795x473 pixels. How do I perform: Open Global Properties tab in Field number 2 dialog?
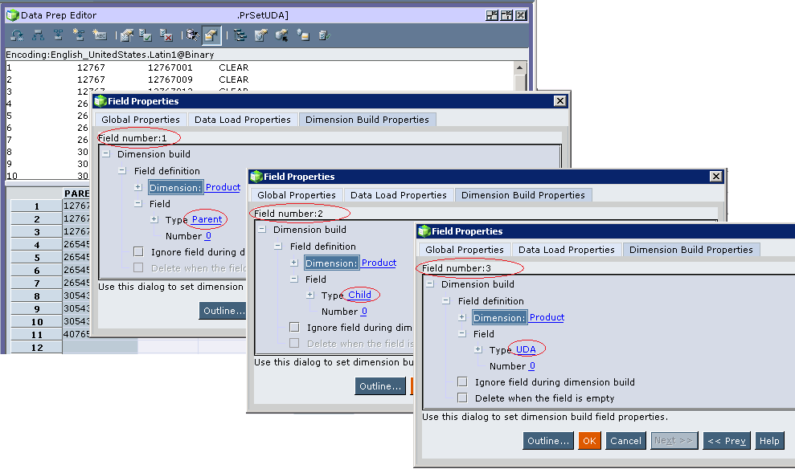click(x=296, y=195)
